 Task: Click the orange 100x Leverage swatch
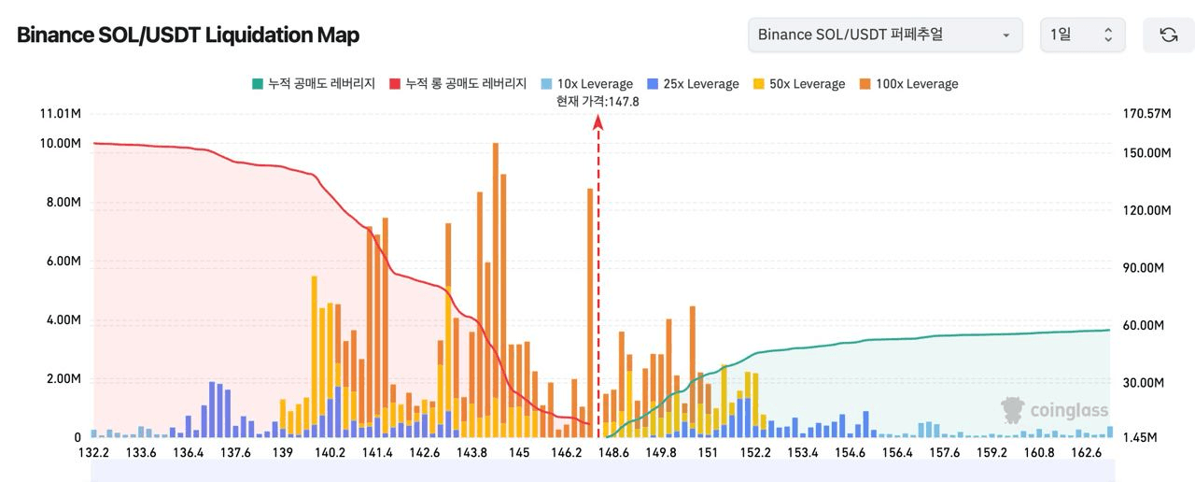(865, 83)
